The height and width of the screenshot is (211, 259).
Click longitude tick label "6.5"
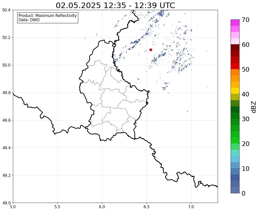coord(147,207)
